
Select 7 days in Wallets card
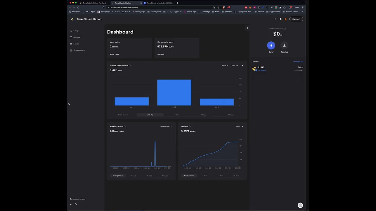tap(205, 176)
